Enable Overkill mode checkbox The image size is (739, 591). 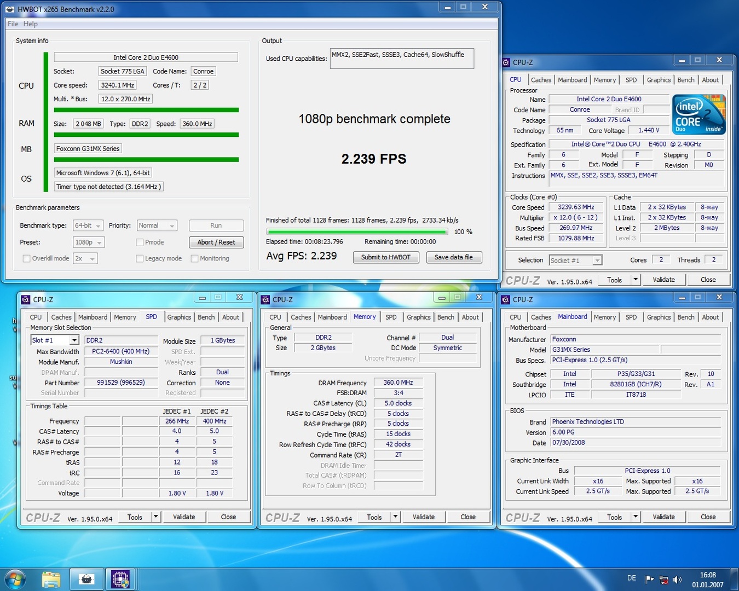26,258
